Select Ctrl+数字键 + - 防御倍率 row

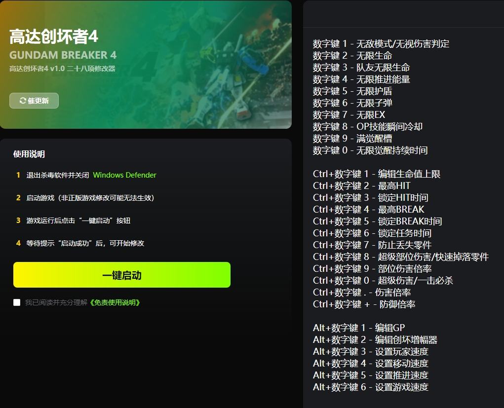364,304
